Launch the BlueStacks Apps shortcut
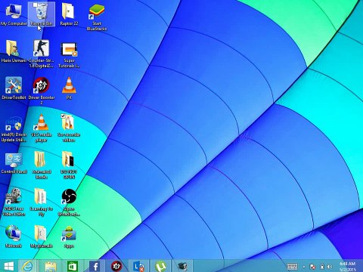363x272 pixels. (69, 236)
